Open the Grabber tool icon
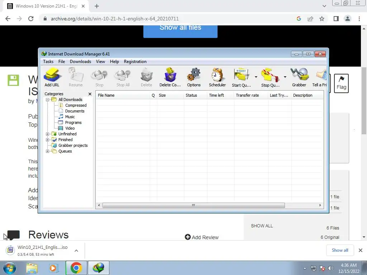367x275 pixels. coord(299,77)
